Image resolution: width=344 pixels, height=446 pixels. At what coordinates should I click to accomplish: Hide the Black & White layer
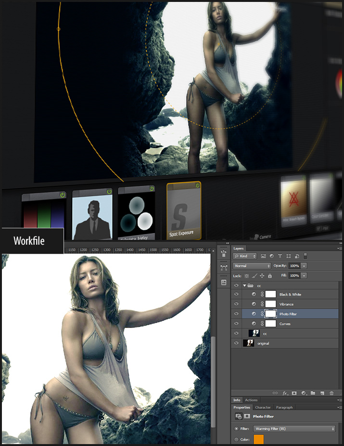pyautogui.click(x=236, y=294)
